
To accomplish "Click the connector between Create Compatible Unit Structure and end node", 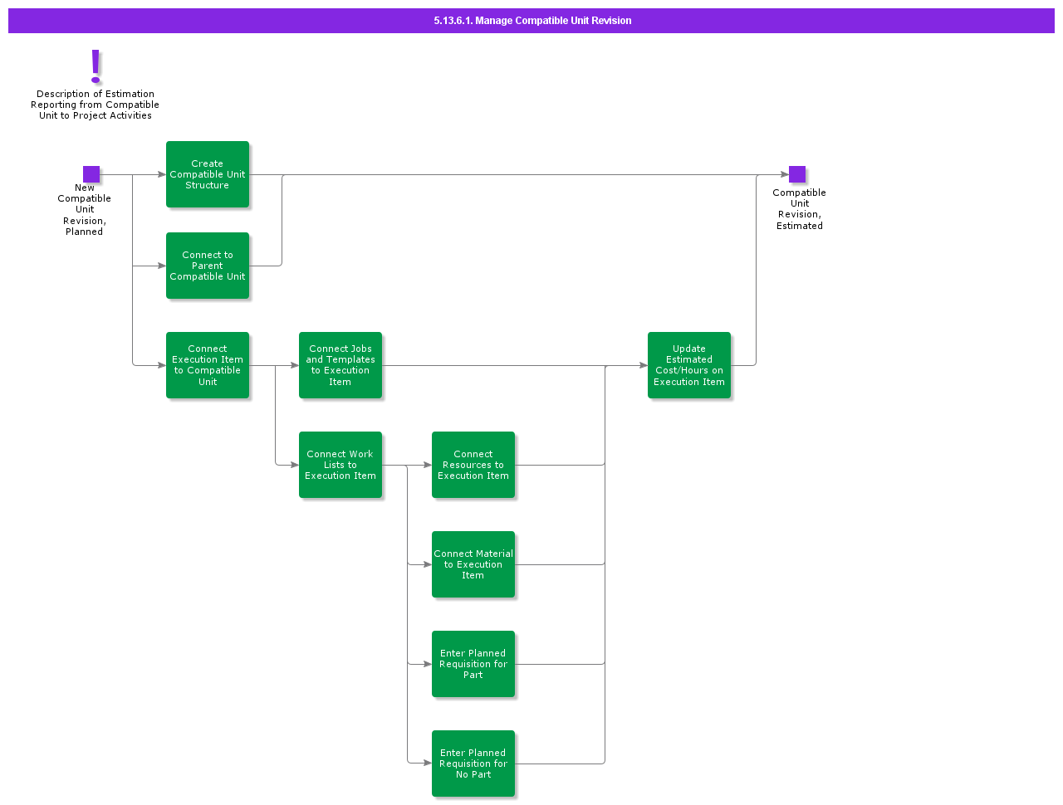I will point(515,174).
